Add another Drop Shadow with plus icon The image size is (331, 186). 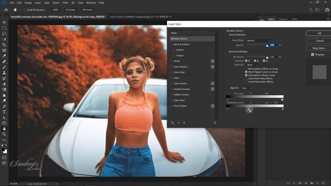click(213, 106)
